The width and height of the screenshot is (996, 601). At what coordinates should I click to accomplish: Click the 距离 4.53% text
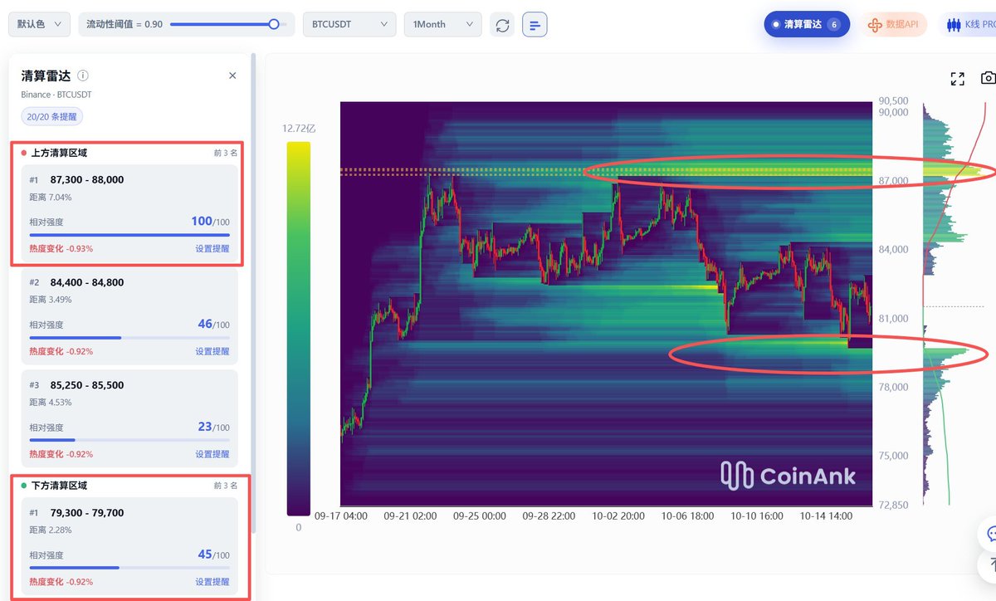[x=51, y=403]
